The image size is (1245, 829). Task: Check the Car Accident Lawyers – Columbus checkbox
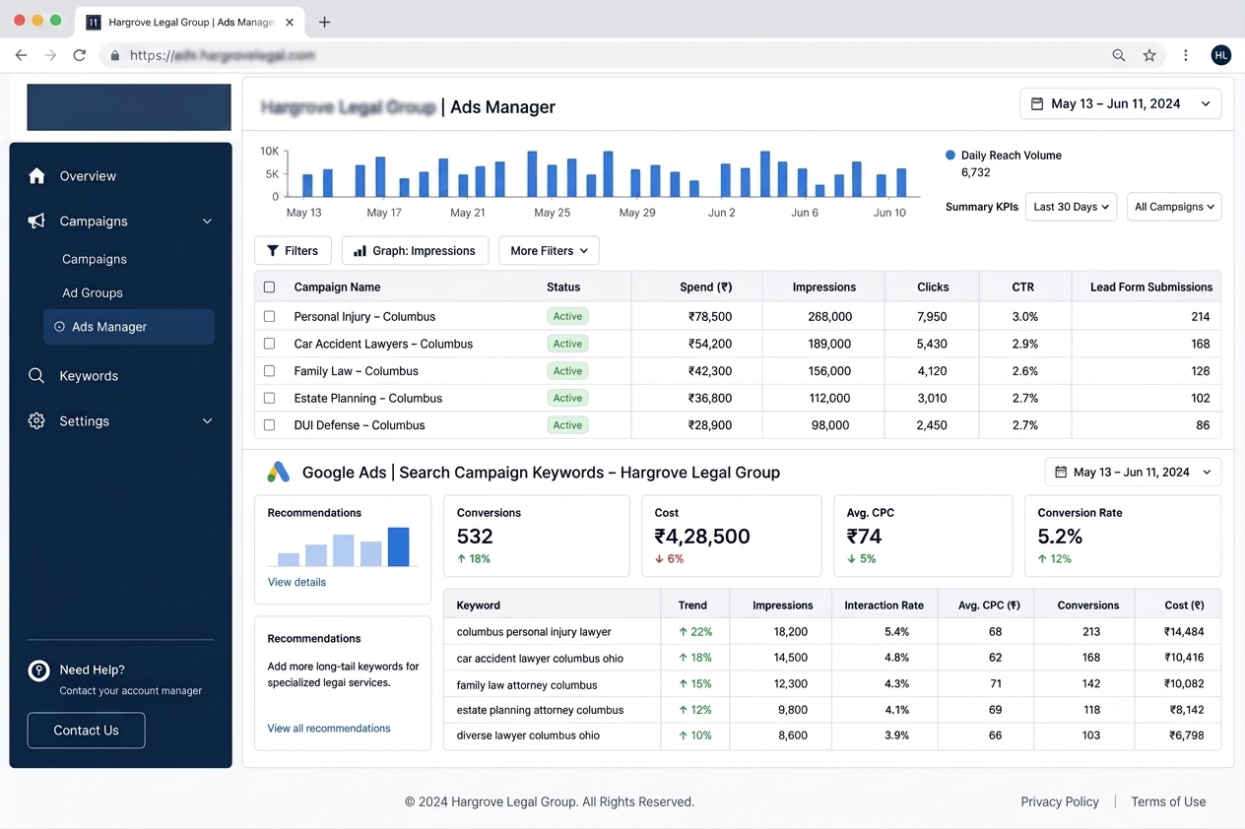click(269, 345)
